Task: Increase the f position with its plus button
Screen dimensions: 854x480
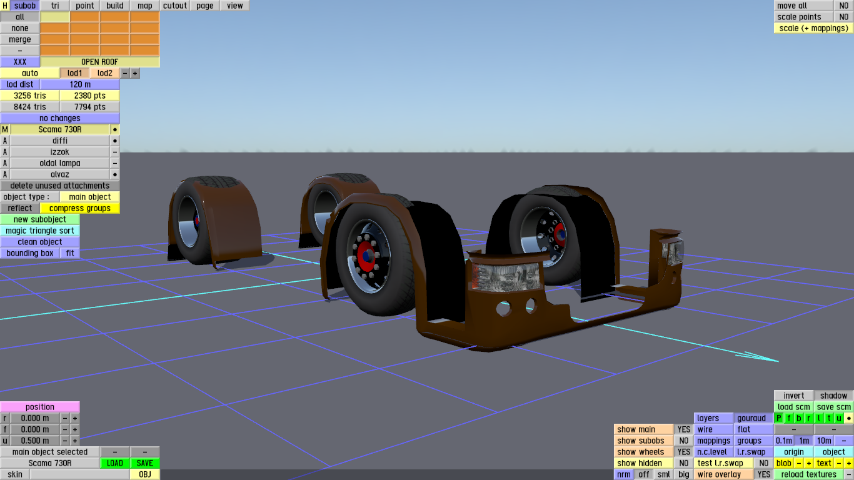Action: click(75, 429)
